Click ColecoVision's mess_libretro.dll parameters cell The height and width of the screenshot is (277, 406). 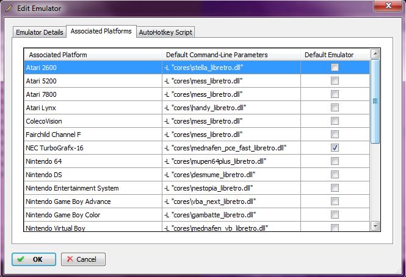[231, 121]
